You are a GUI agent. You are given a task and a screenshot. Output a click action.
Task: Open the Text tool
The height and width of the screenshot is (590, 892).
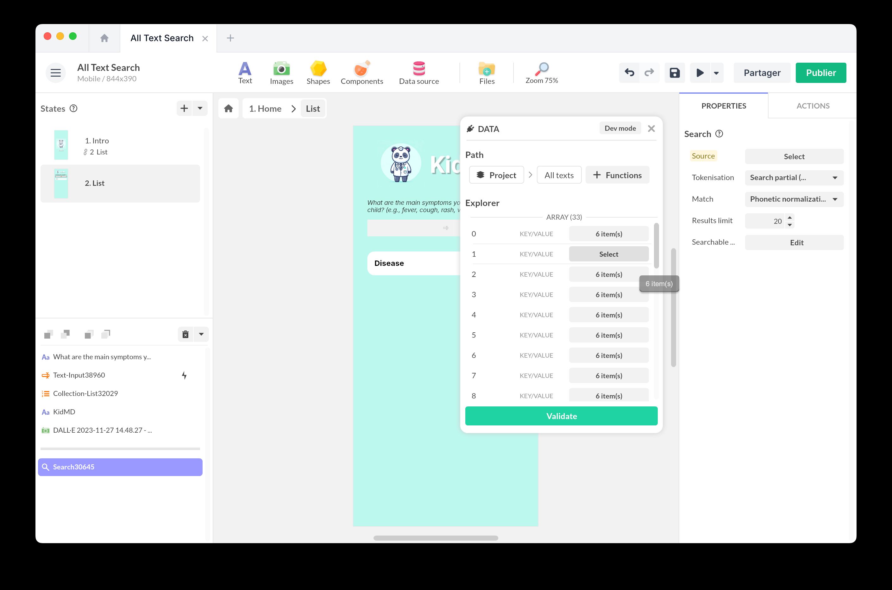[x=245, y=72]
